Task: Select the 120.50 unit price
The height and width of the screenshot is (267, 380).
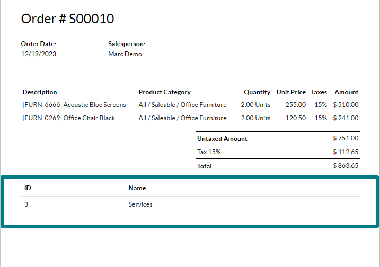Action: pyautogui.click(x=296, y=118)
